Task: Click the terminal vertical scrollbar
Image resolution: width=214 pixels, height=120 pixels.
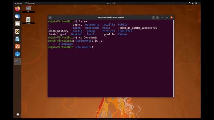Action: click(x=173, y=58)
